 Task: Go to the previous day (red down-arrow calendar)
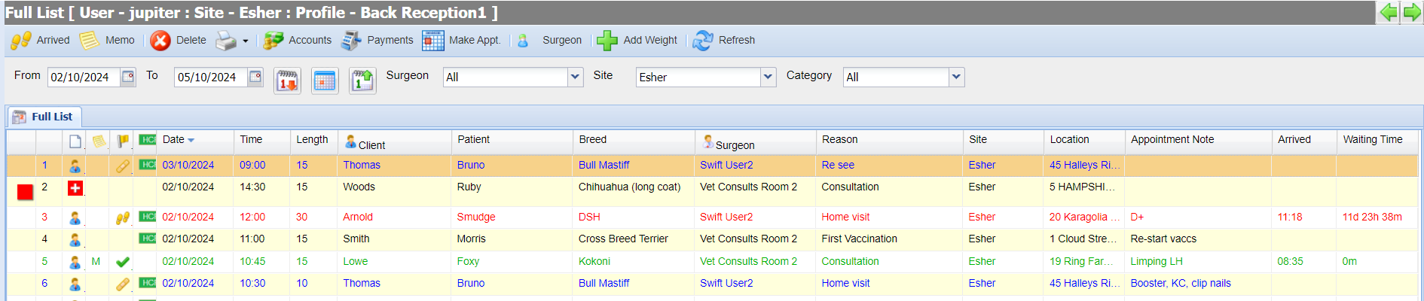[288, 80]
